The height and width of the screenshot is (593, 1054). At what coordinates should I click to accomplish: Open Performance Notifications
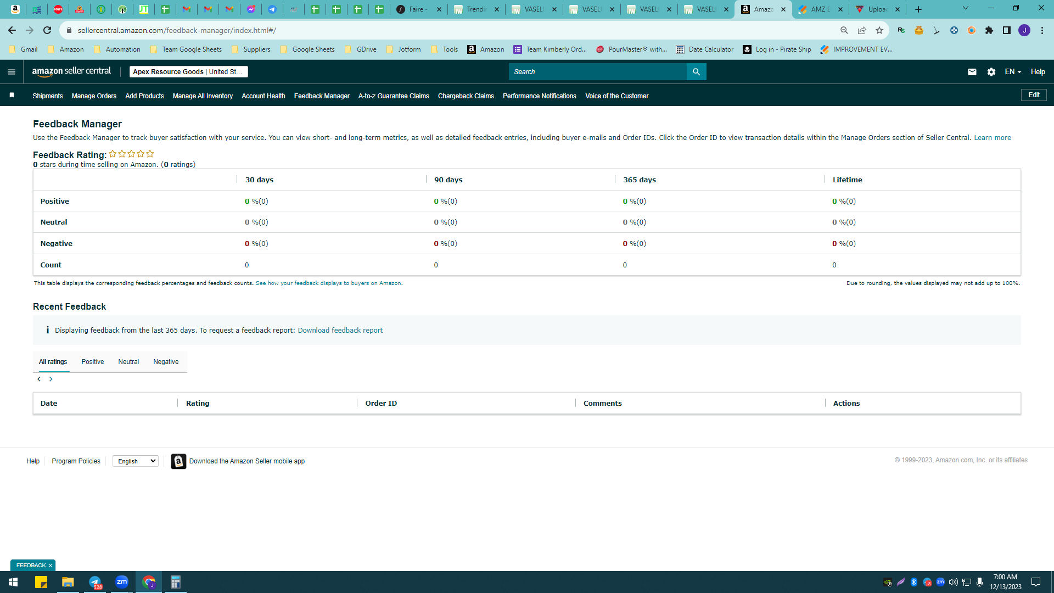click(540, 96)
